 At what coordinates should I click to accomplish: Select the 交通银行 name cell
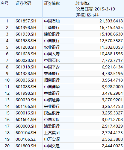[58, 74]
